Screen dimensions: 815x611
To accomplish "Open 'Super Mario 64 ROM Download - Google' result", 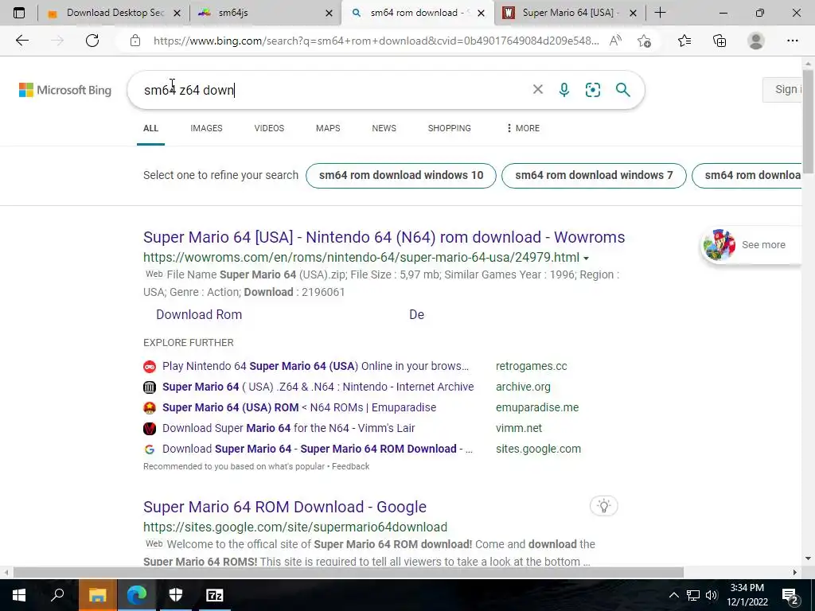I will tap(285, 507).
